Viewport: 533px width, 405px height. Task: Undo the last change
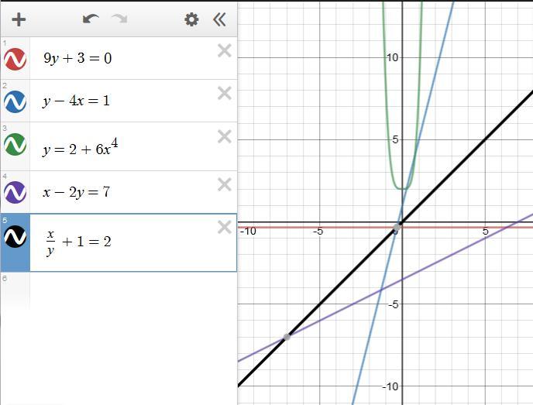point(91,19)
